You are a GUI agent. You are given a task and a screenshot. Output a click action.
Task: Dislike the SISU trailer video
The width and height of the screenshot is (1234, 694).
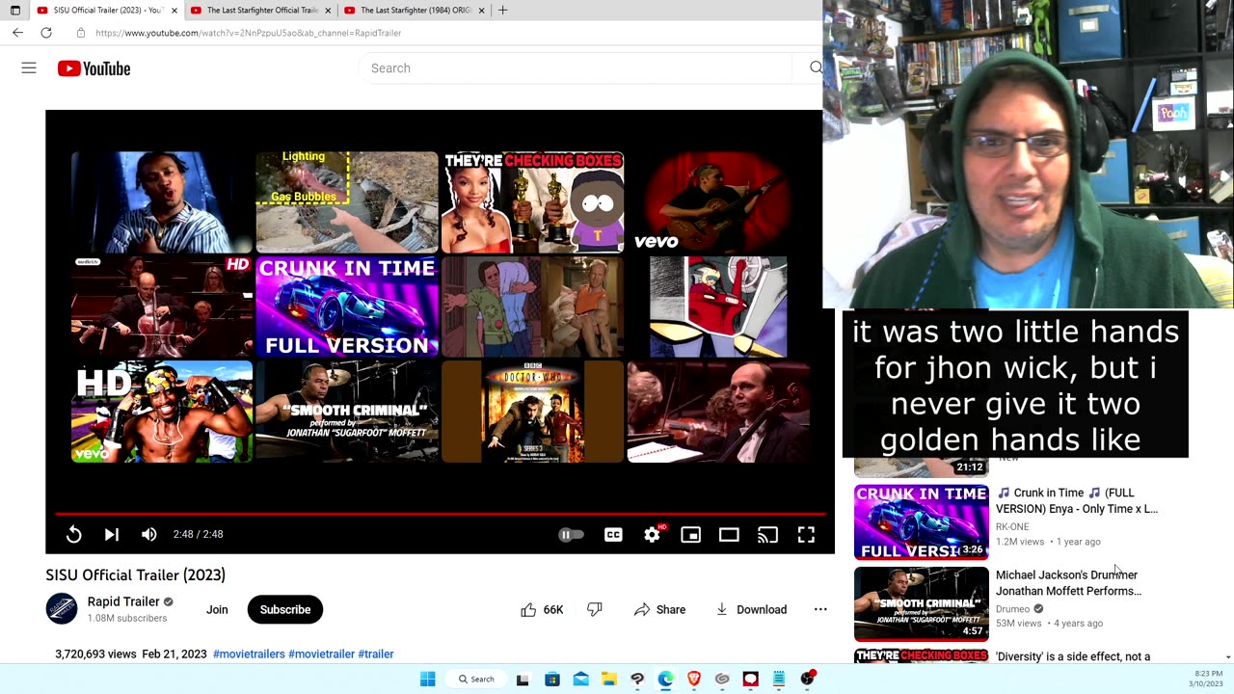(595, 609)
